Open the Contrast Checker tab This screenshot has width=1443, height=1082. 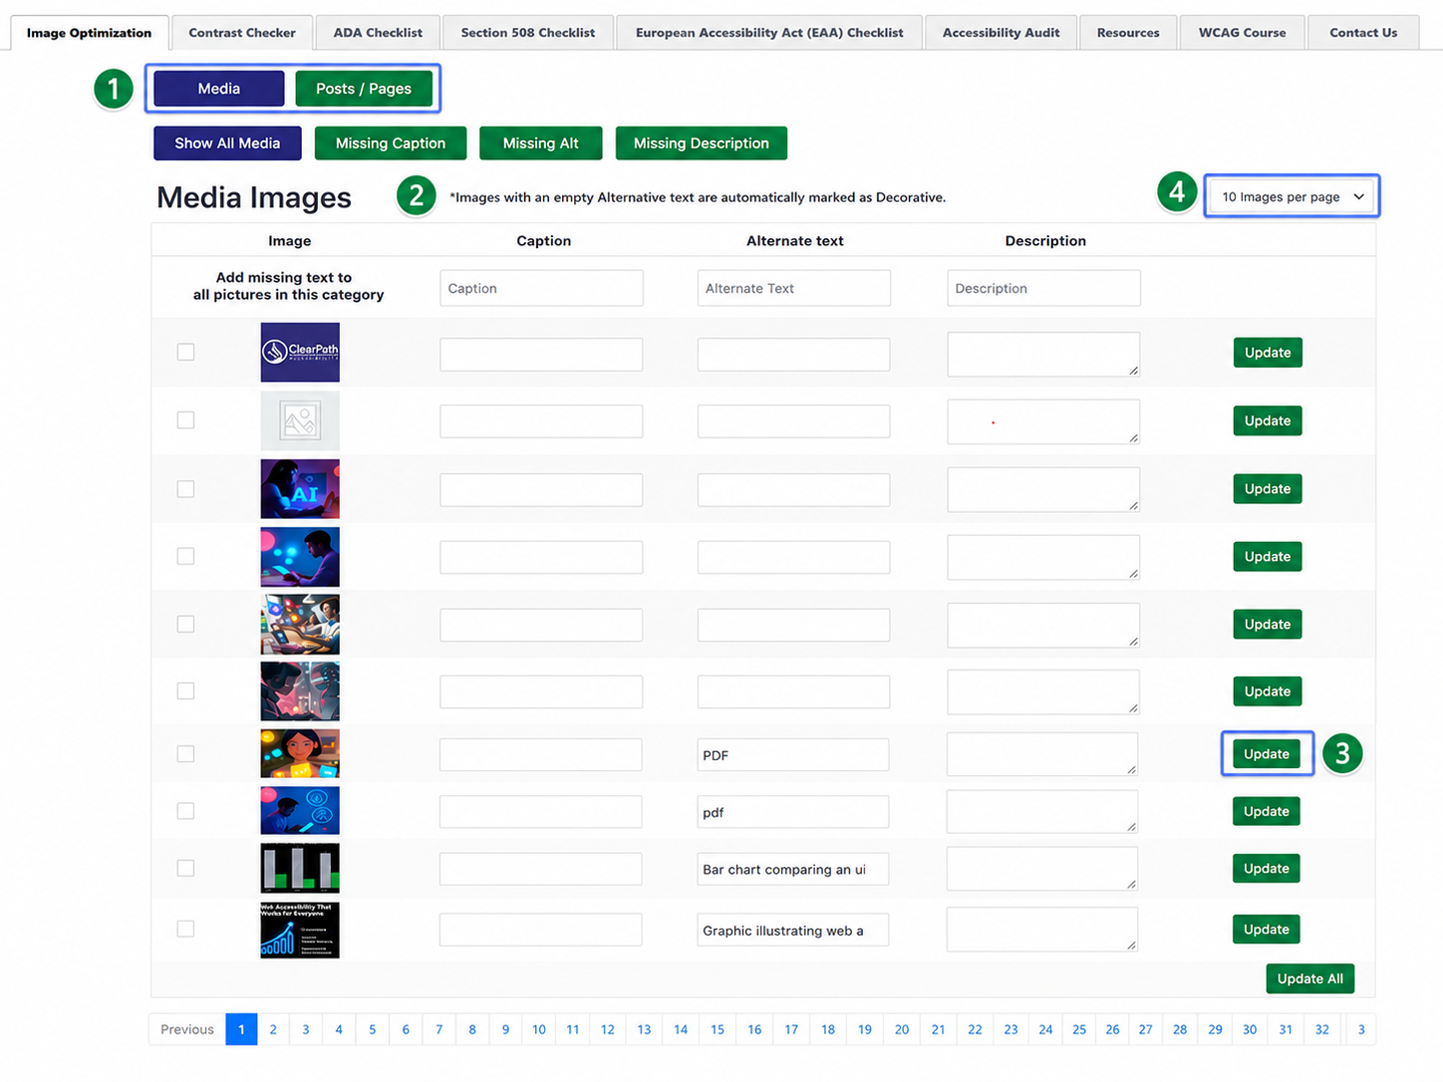[242, 33]
